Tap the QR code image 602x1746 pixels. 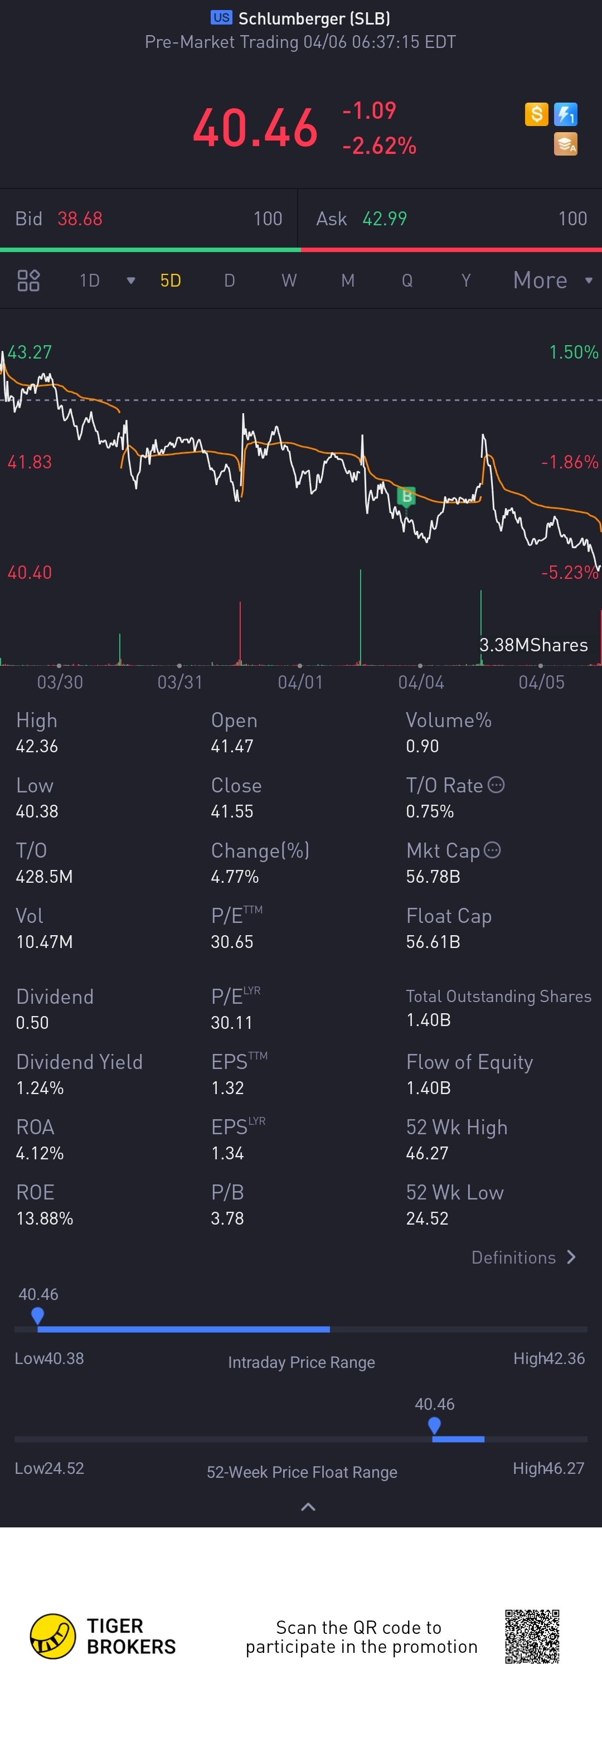pyautogui.click(x=532, y=1636)
